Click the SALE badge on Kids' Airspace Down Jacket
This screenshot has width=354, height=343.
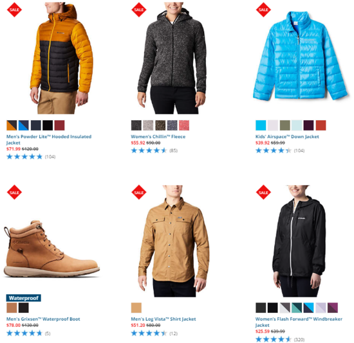[263, 10]
